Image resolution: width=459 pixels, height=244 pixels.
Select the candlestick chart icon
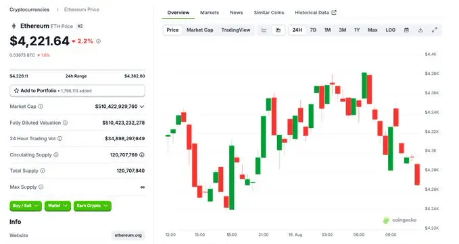[x=278, y=30]
